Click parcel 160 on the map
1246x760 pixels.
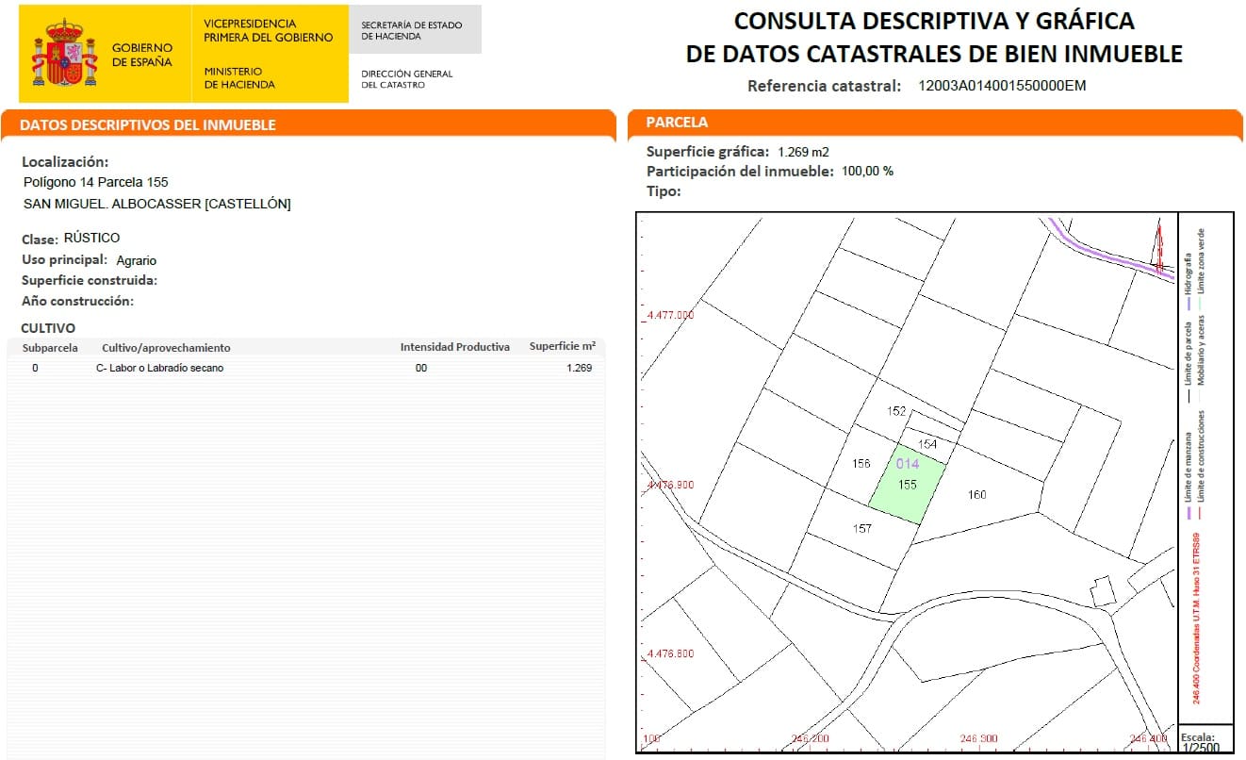click(977, 494)
